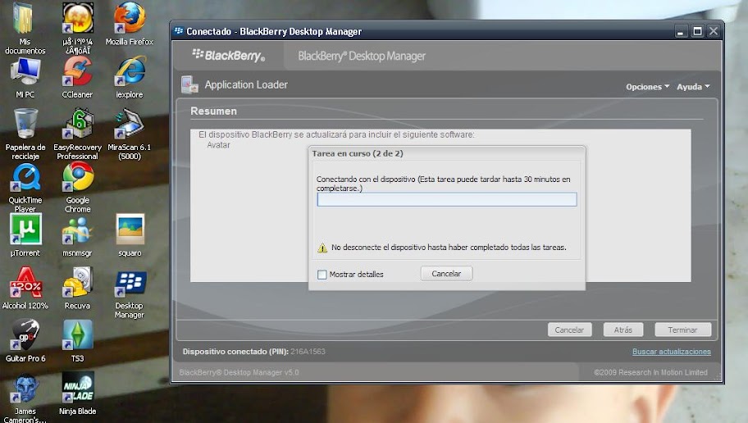Close the BlackBerry Desktop Manager window
The height and width of the screenshot is (423, 748).
tap(714, 31)
